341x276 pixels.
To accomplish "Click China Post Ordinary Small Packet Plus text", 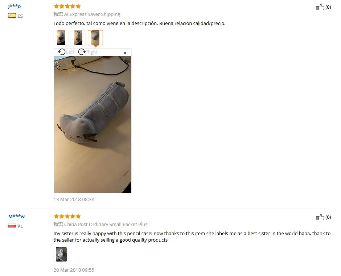I will (106, 224).
